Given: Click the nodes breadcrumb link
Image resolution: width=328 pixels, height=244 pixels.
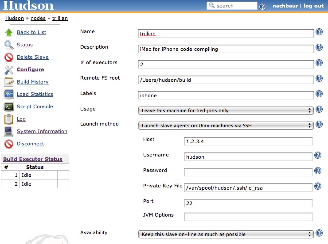Looking at the screenshot, I should coord(38,19).
